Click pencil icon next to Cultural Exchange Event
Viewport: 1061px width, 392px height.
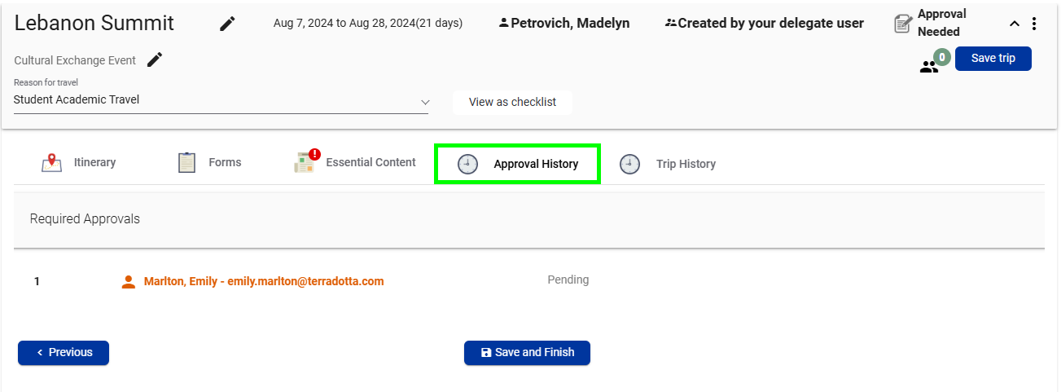[155, 59]
